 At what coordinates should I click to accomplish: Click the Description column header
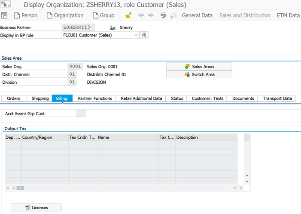(207, 138)
